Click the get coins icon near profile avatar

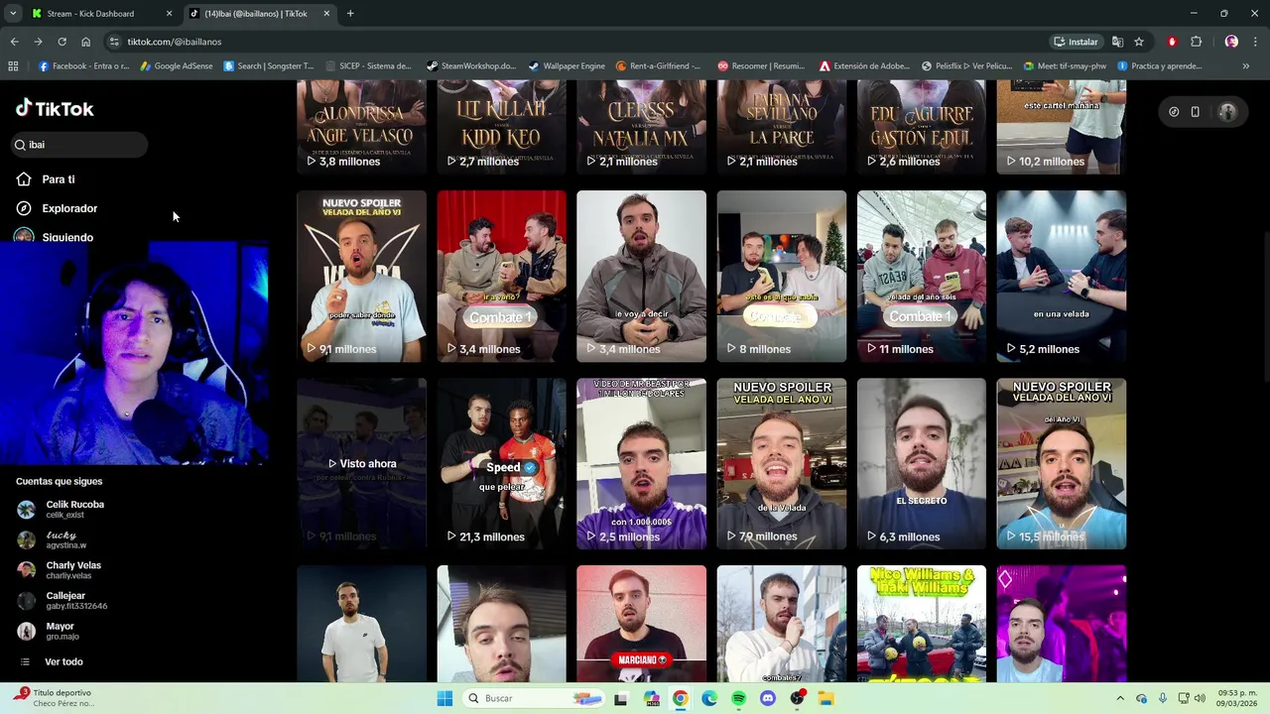point(1174,112)
